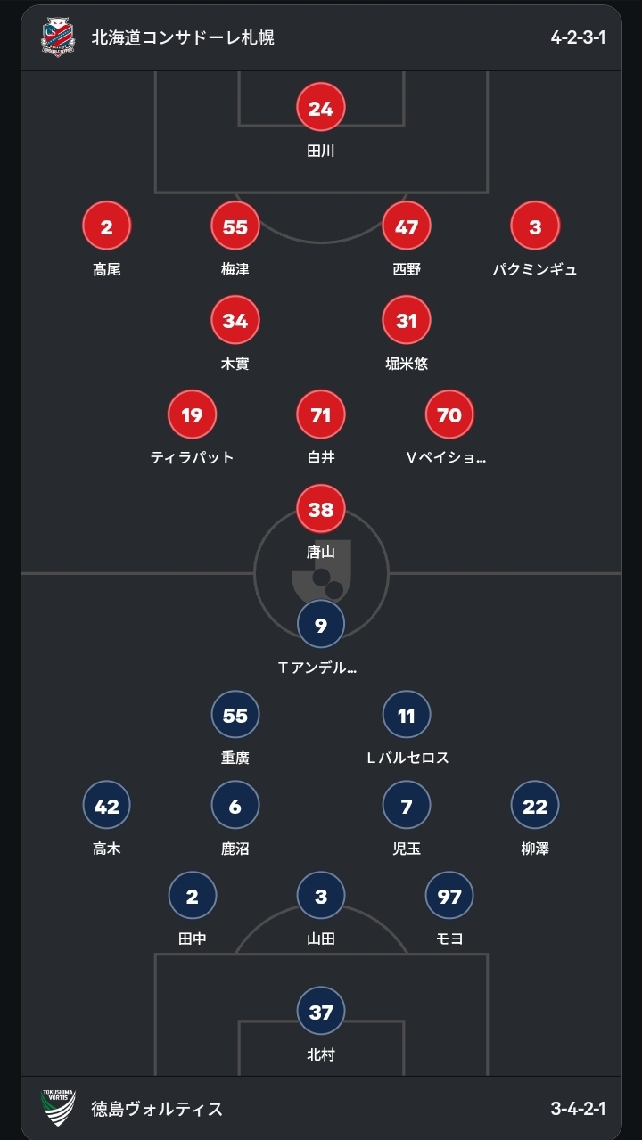Open the 徳島ヴォルティス team name link
Screen dimensions: 642x1140
157,1109
